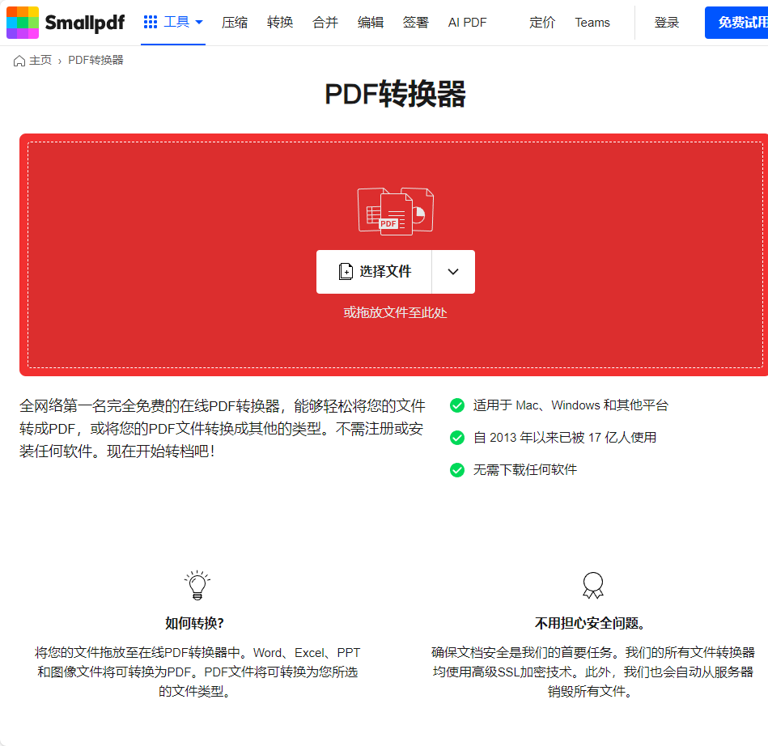
Task: Click the blue 免费试用 button
Action: [736, 23]
